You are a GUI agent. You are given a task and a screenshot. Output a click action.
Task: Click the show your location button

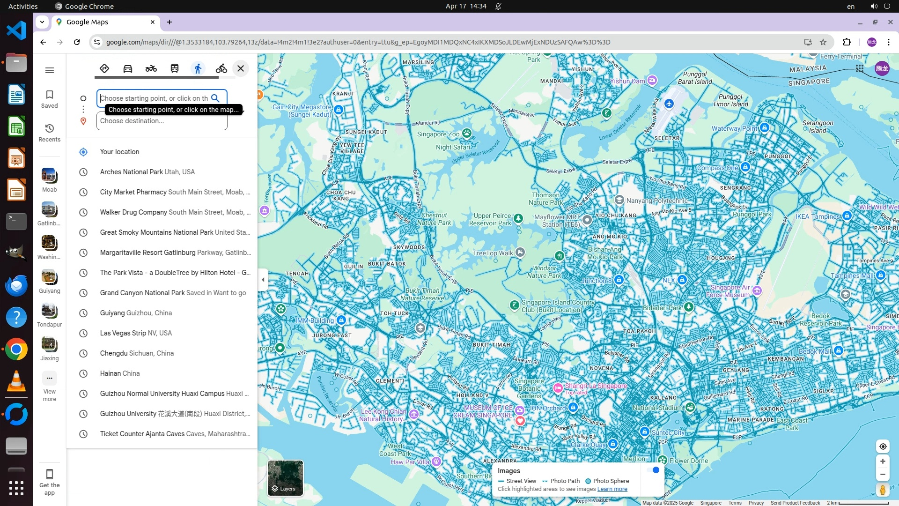pyautogui.click(x=883, y=446)
